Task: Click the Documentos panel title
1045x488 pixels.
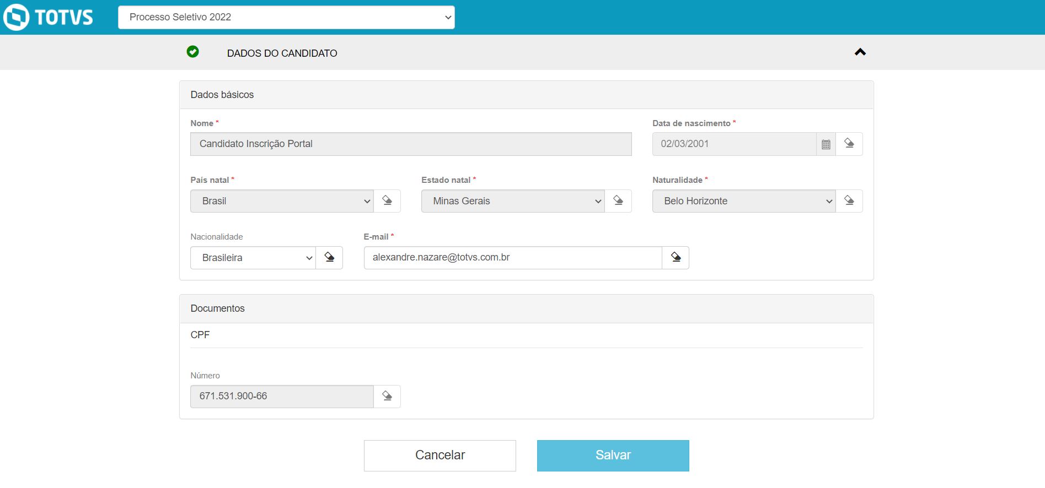Action: (x=218, y=308)
